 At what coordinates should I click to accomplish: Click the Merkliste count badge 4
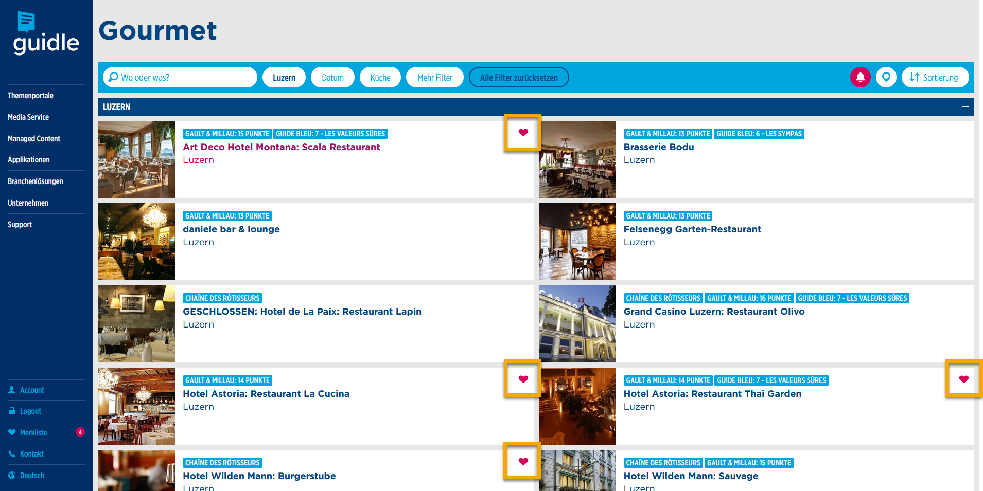(x=80, y=432)
